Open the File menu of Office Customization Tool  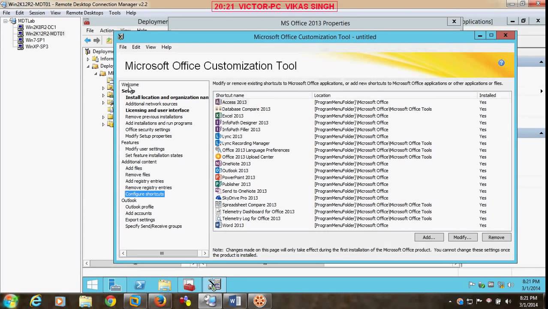(123, 47)
